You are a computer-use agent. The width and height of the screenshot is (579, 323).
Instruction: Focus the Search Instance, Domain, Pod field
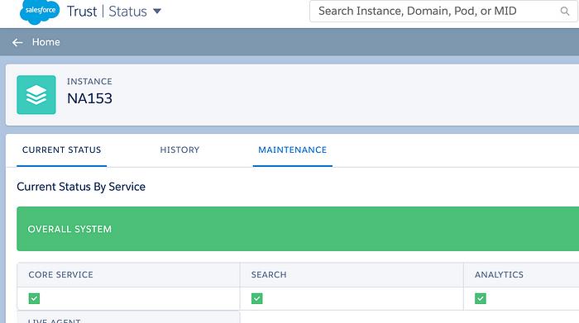[x=443, y=11]
